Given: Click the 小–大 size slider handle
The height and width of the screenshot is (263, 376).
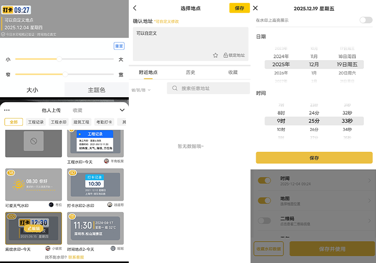Looking at the screenshot, I should (x=59, y=59).
